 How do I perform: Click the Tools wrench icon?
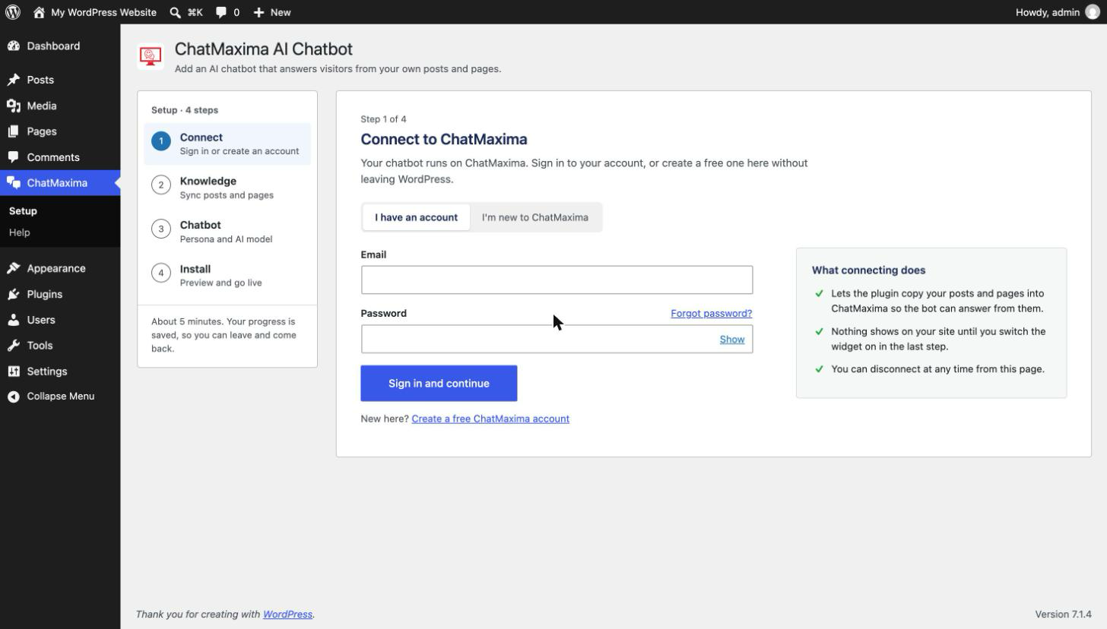[x=13, y=346]
